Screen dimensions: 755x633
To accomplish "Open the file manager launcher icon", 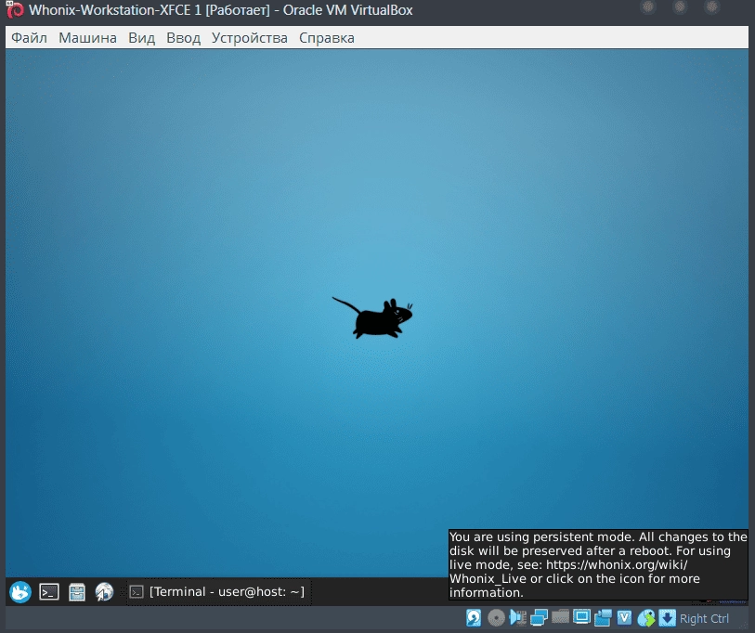I will coord(76,591).
